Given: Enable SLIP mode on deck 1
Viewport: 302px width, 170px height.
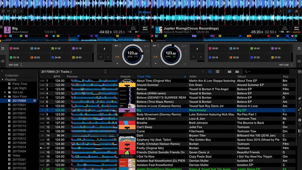Looking at the screenshot, I should pyautogui.click(x=146, y=46).
